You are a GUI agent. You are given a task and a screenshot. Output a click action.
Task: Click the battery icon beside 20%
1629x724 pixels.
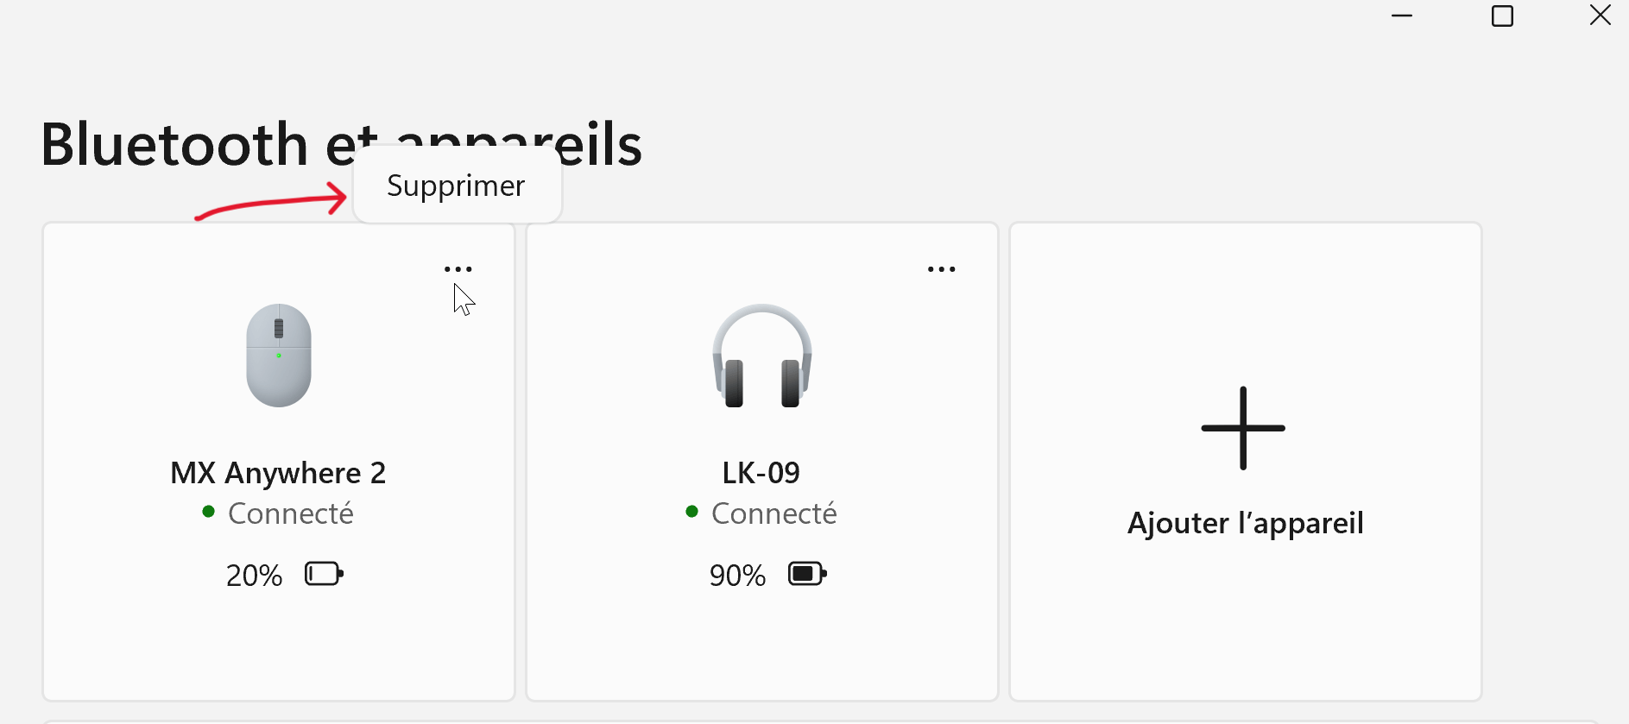tap(324, 574)
